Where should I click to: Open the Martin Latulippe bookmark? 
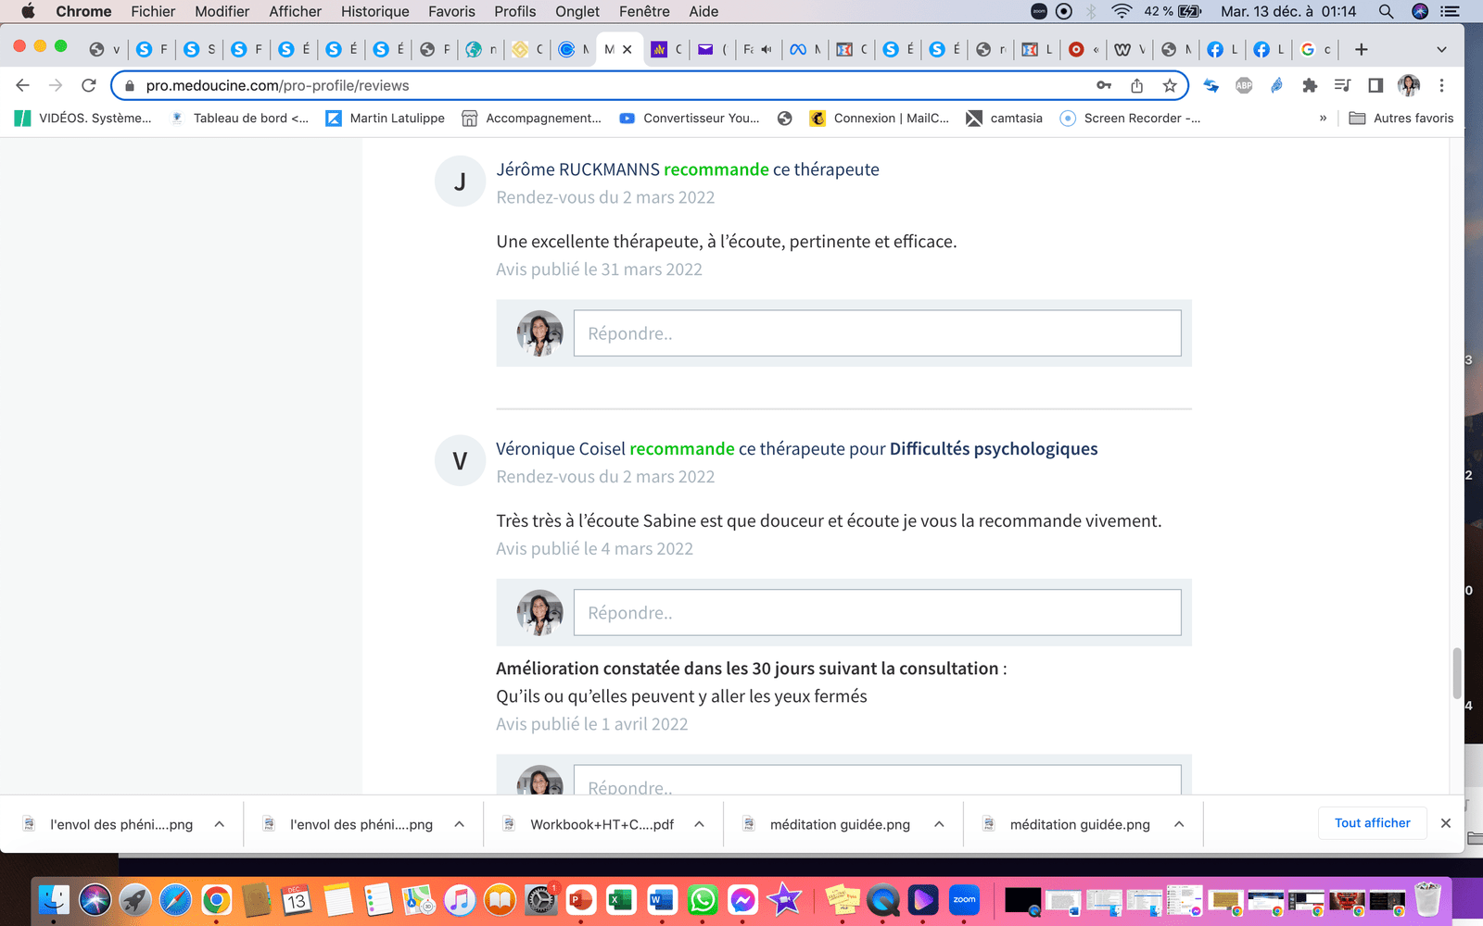[386, 118]
